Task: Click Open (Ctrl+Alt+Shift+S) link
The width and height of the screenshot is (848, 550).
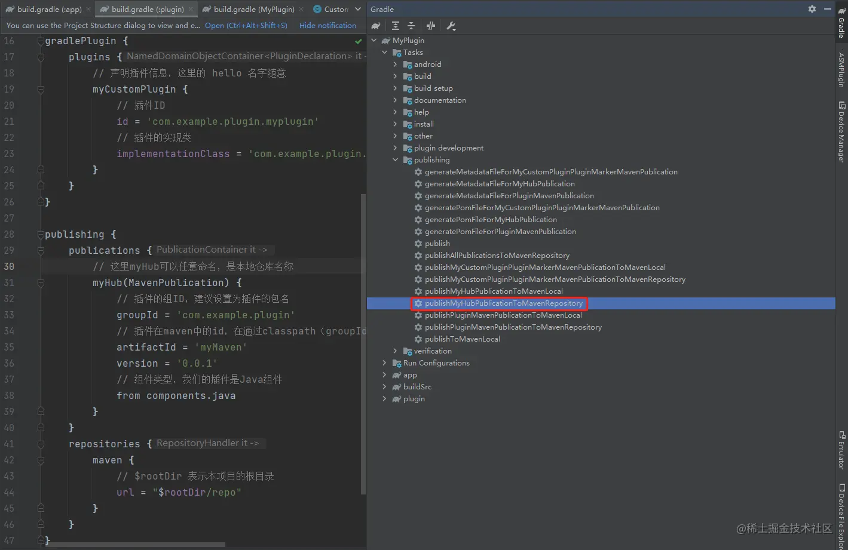Action: (246, 26)
